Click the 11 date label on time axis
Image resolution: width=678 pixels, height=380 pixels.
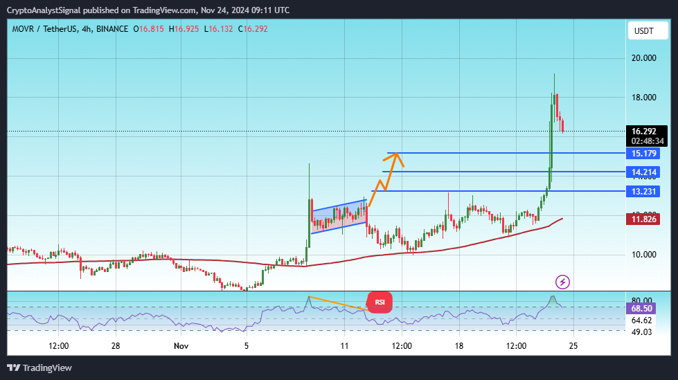click(344, 346)
